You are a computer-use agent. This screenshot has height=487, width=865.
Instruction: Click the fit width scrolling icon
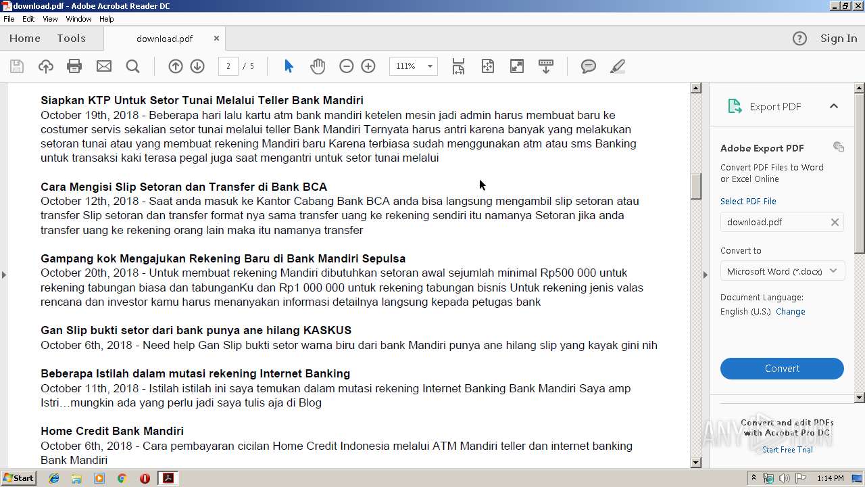point(459,66)
